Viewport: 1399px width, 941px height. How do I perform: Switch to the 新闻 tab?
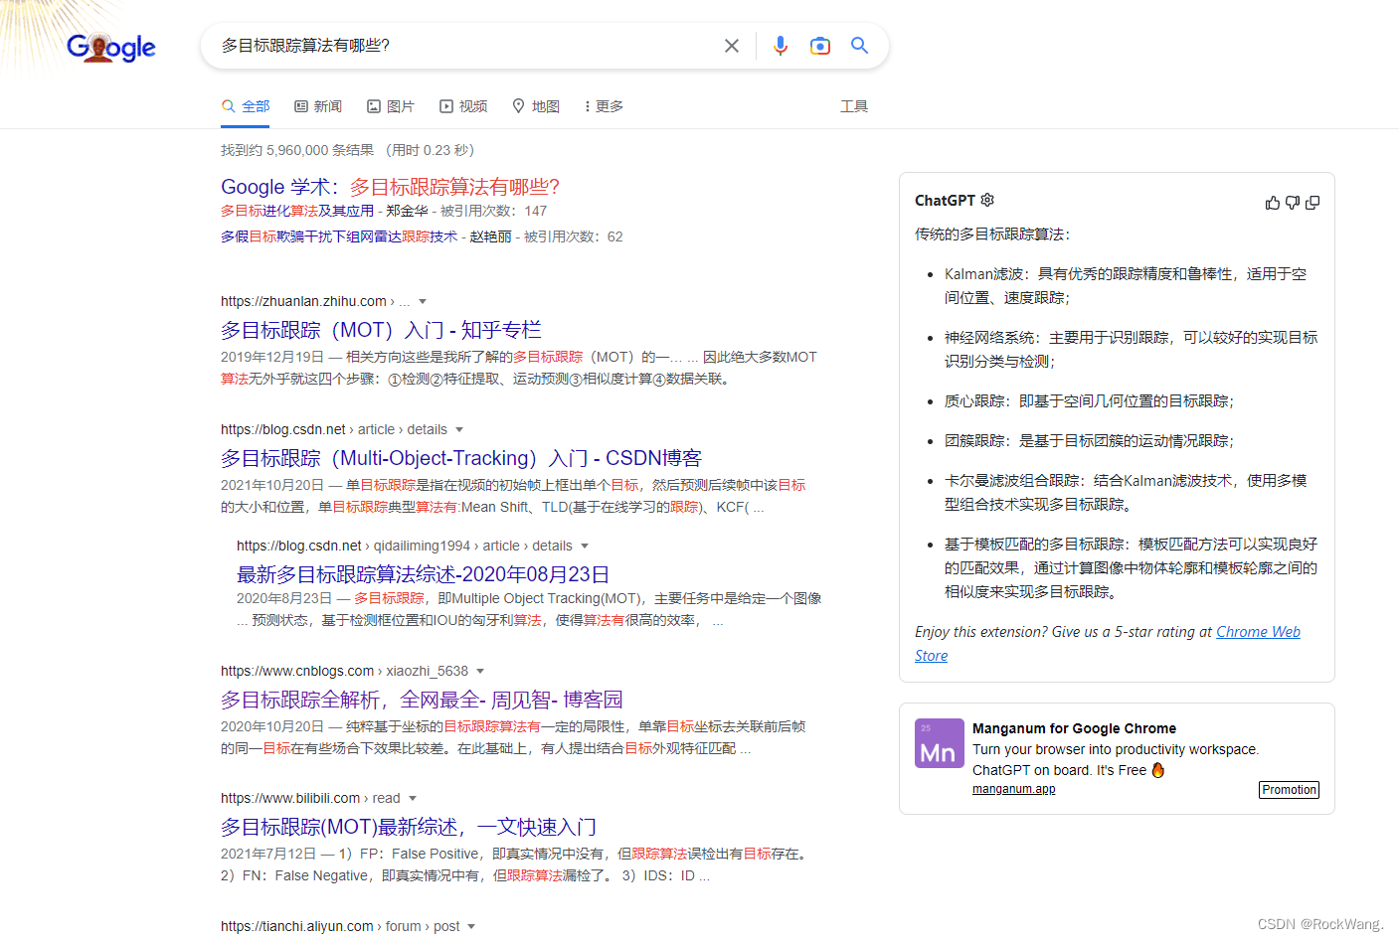tap(318, 106)
